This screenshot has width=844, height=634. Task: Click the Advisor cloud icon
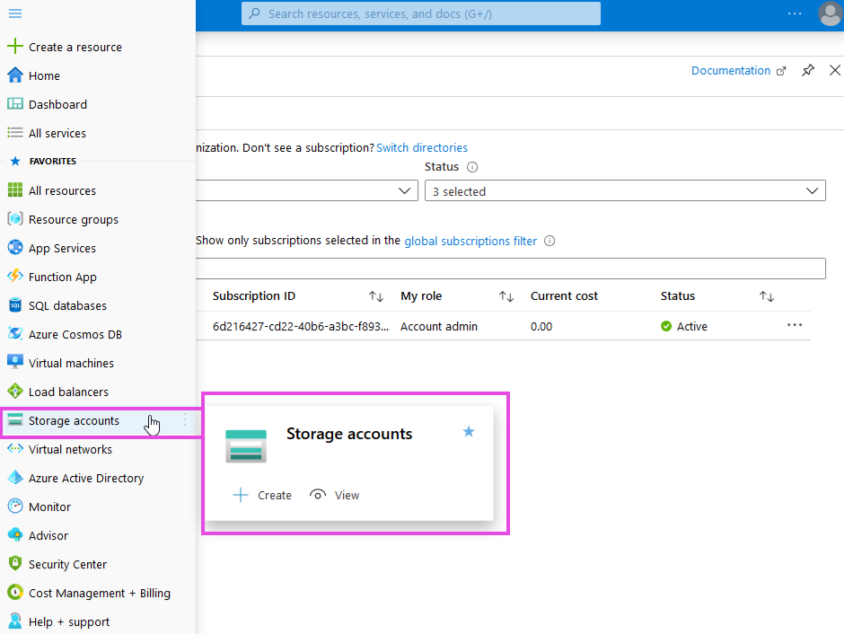pyautogui.click(x=15, y=535)
